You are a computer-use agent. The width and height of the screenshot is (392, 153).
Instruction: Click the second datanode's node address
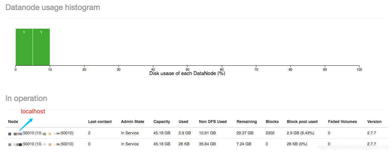41,144
